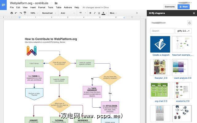This screenshot has width=197, height=123.
Task: Open the Arial font dropdown
Action: pyautogui.click(x=68, y=13)
